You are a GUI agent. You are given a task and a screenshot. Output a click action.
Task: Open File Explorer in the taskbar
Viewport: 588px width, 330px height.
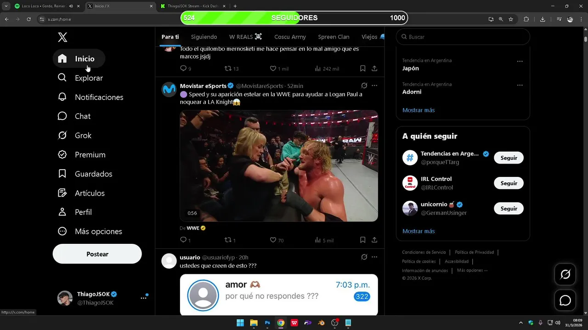pyautogui.click(x=254, y=323)
